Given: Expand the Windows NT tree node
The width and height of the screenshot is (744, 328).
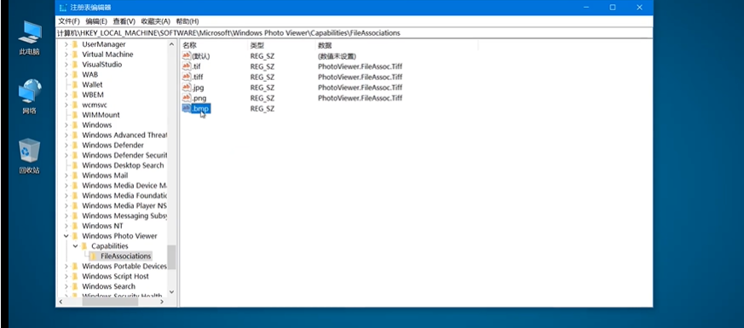Looking at the screenshot, I should tap(66, 226).
